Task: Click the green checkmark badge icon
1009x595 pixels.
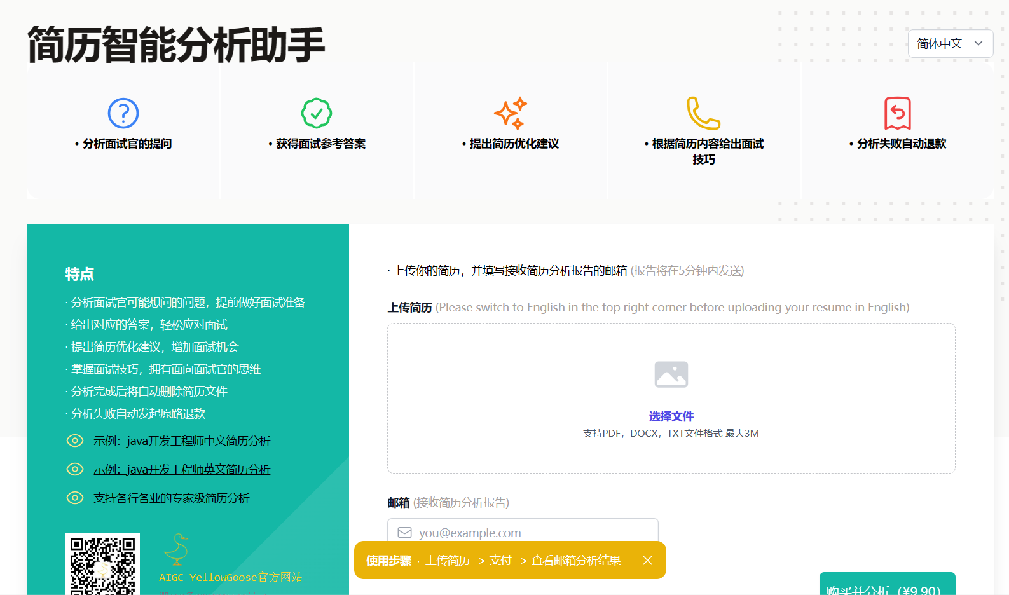Action: (317, 114)
